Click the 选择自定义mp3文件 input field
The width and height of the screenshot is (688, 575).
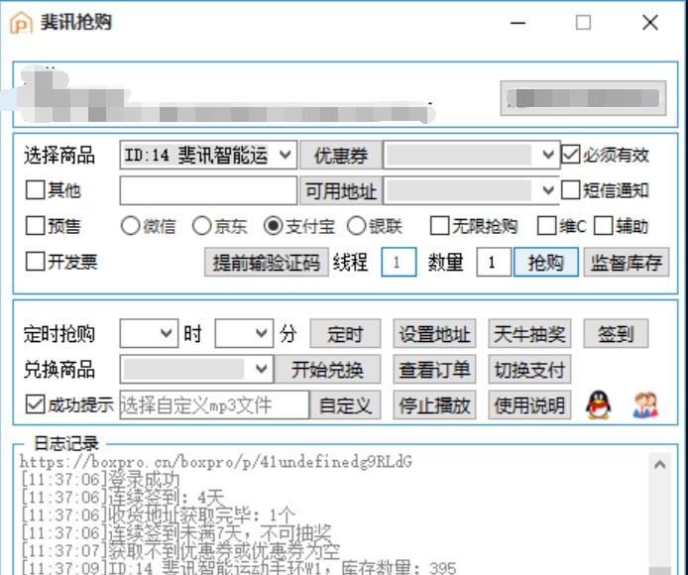pos(214,404)
